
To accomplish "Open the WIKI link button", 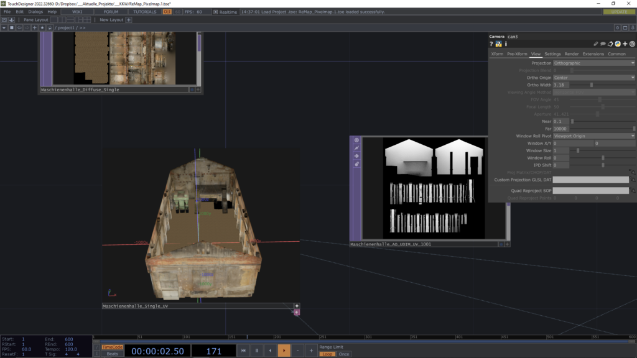I will [x=77, y=12].
